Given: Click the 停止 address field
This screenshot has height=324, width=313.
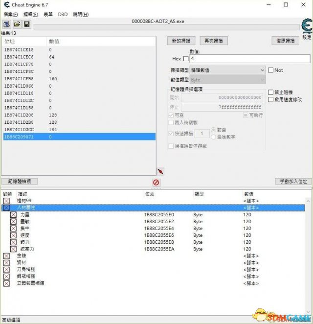Looking at the screenshot, I should coord(222,107).
